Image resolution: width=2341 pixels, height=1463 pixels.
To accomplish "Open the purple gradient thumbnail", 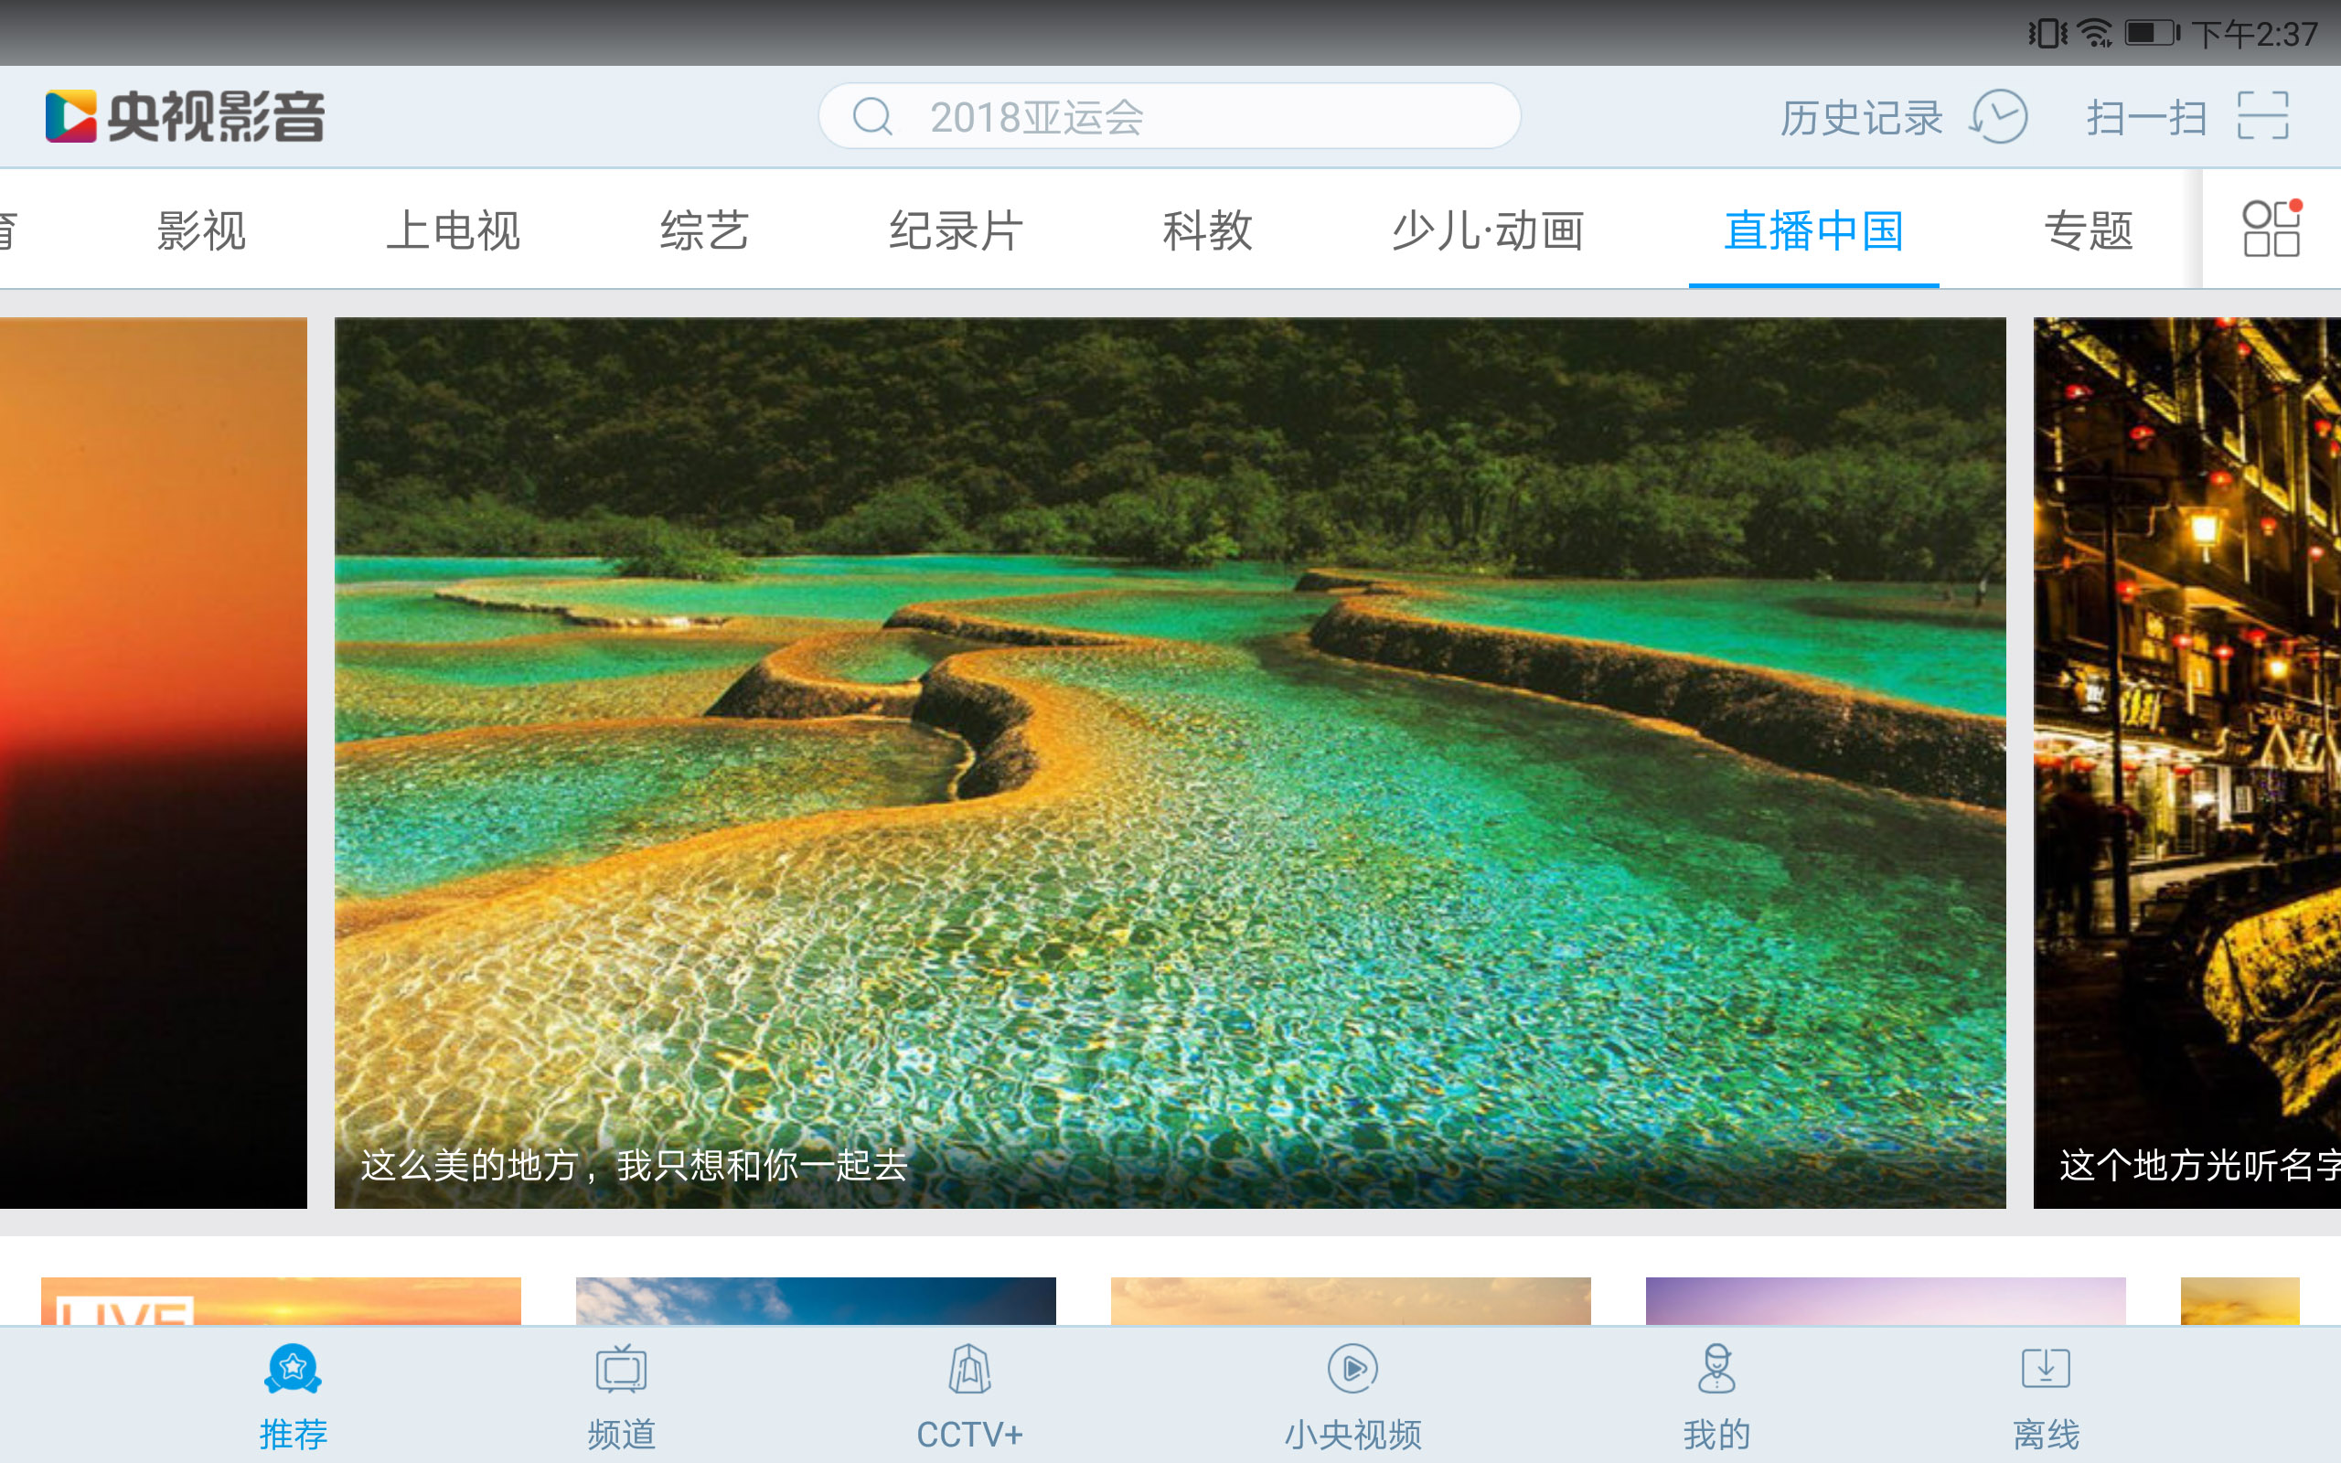I will click(1886, 1300).
